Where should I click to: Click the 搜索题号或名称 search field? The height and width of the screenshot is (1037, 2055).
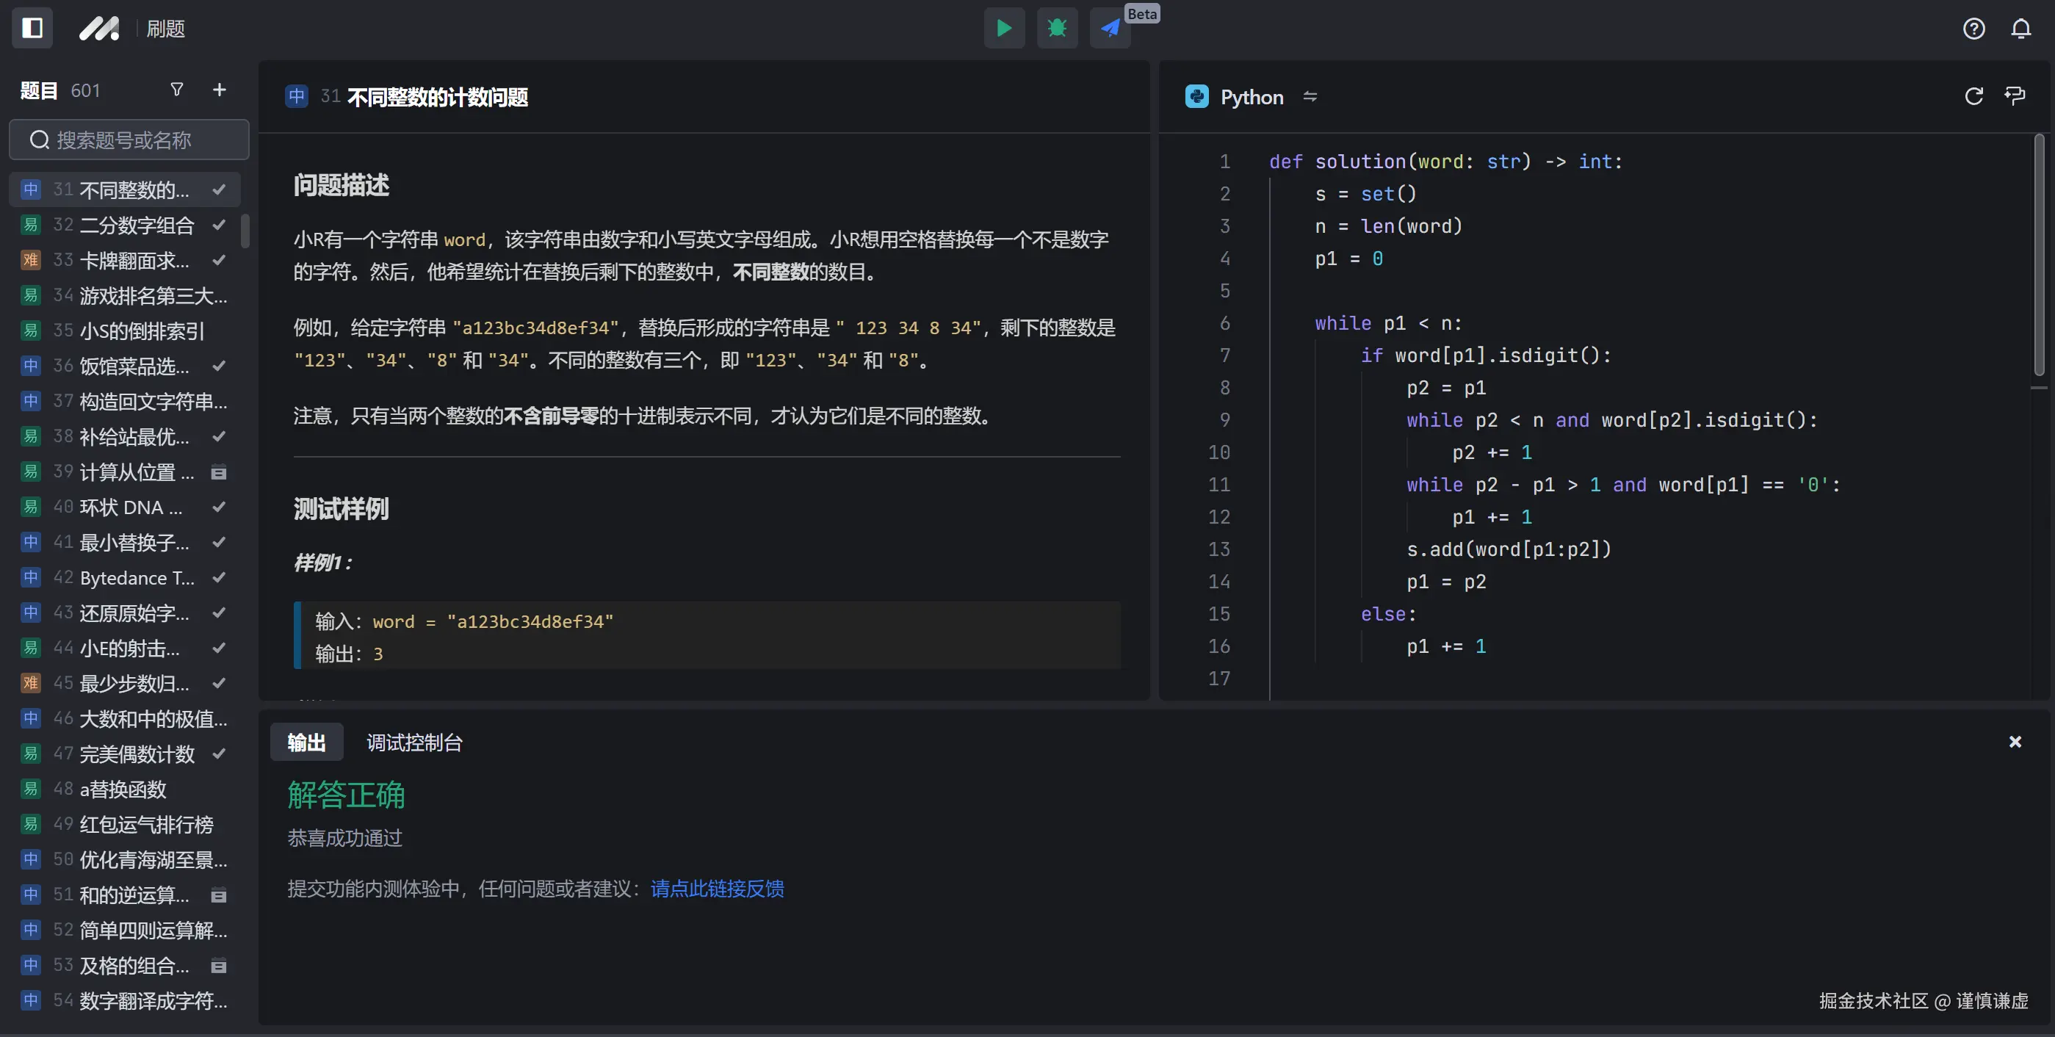[129, 140]
